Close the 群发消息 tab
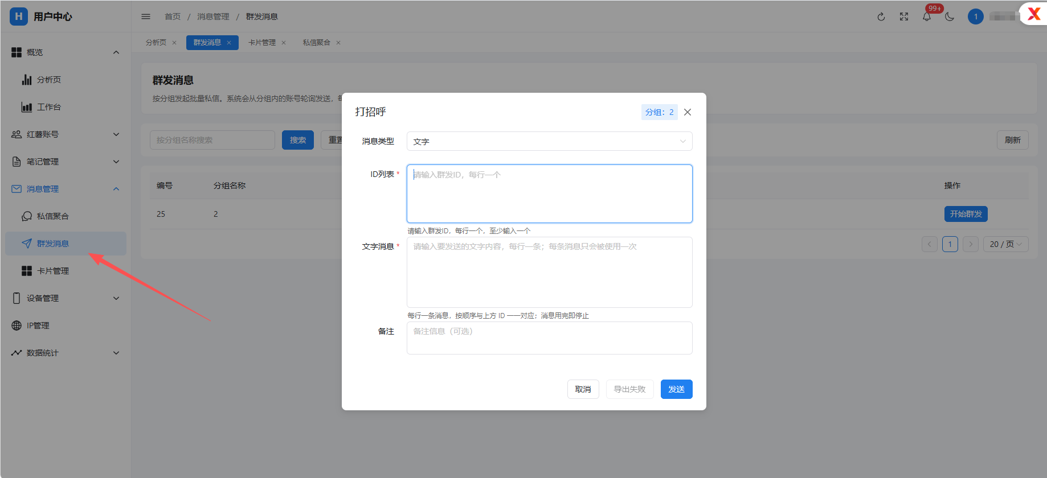The height and width of the screenshot is (478, 1047). (x=229, y=43)
